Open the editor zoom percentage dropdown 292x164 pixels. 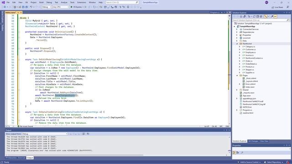click(10, 126)
